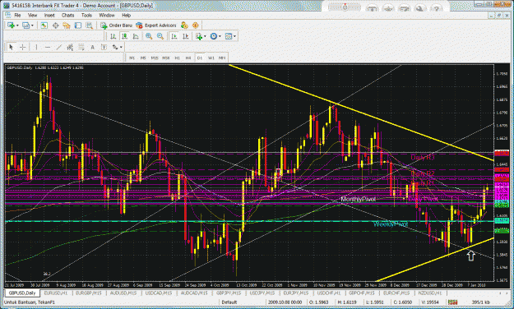Click the Expert Advisors button
The width and height of the screenshot is (514, 309).
[x=156, y=25]
